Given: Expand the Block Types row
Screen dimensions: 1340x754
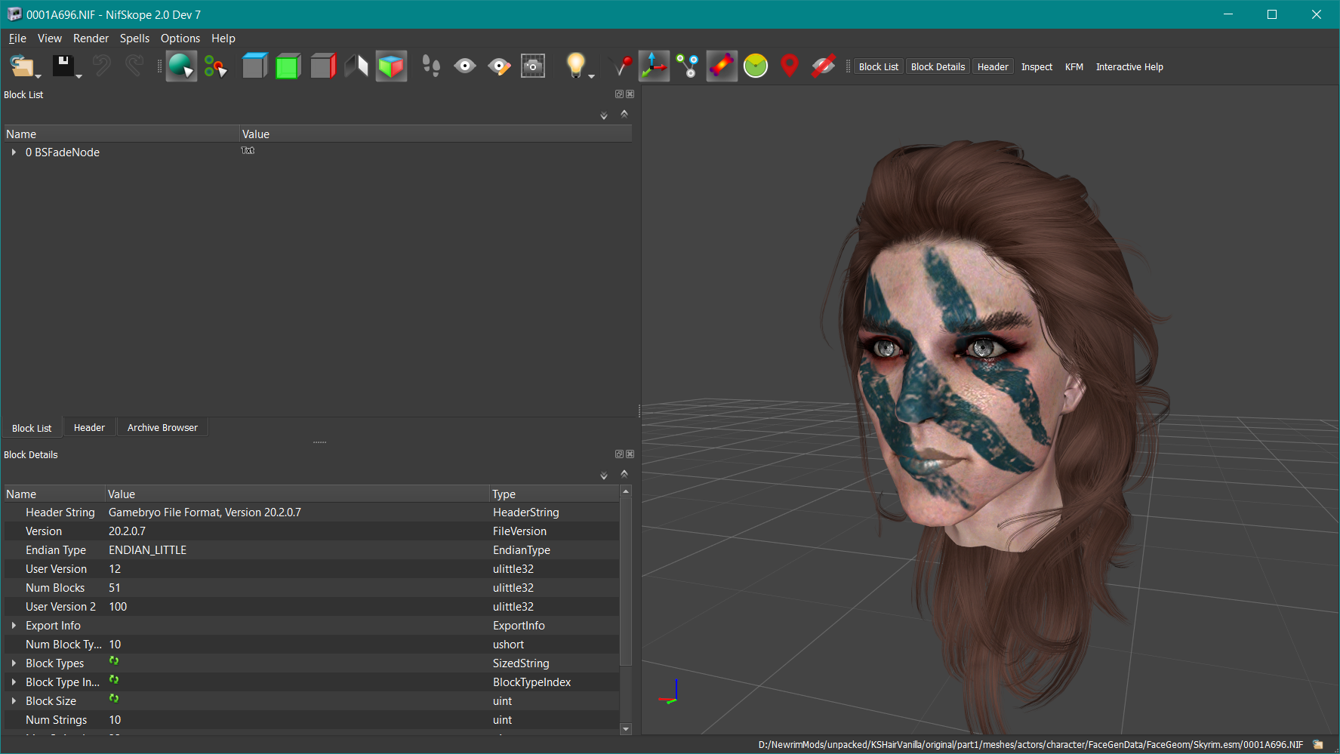Looking at the screenshot, I should (14, 663).
